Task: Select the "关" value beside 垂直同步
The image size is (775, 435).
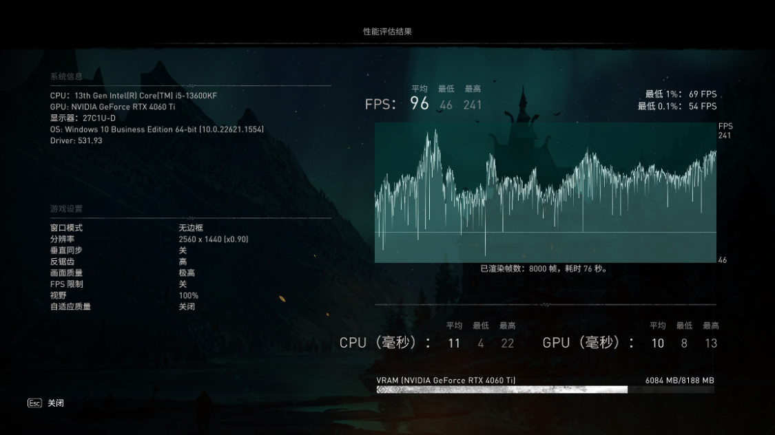Action: point(183,251)
